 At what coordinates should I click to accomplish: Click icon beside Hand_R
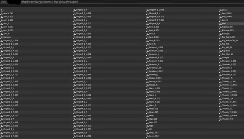click(148, 106)
